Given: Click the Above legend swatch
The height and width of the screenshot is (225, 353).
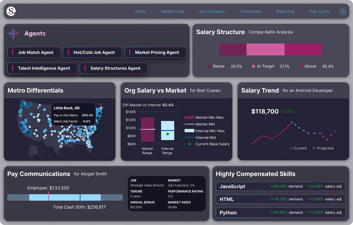Looking at the screenshot, I should pyautogui.click(x=301, y=66).
